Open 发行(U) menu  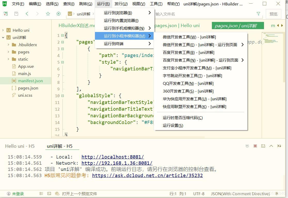[x=121, y=4]
